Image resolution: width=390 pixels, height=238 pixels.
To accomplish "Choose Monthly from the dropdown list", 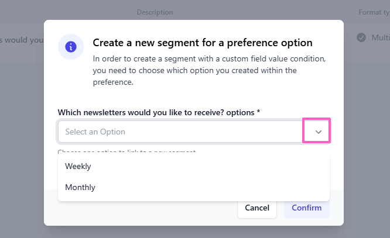I will pyautogui.click(x=80, y=188).
